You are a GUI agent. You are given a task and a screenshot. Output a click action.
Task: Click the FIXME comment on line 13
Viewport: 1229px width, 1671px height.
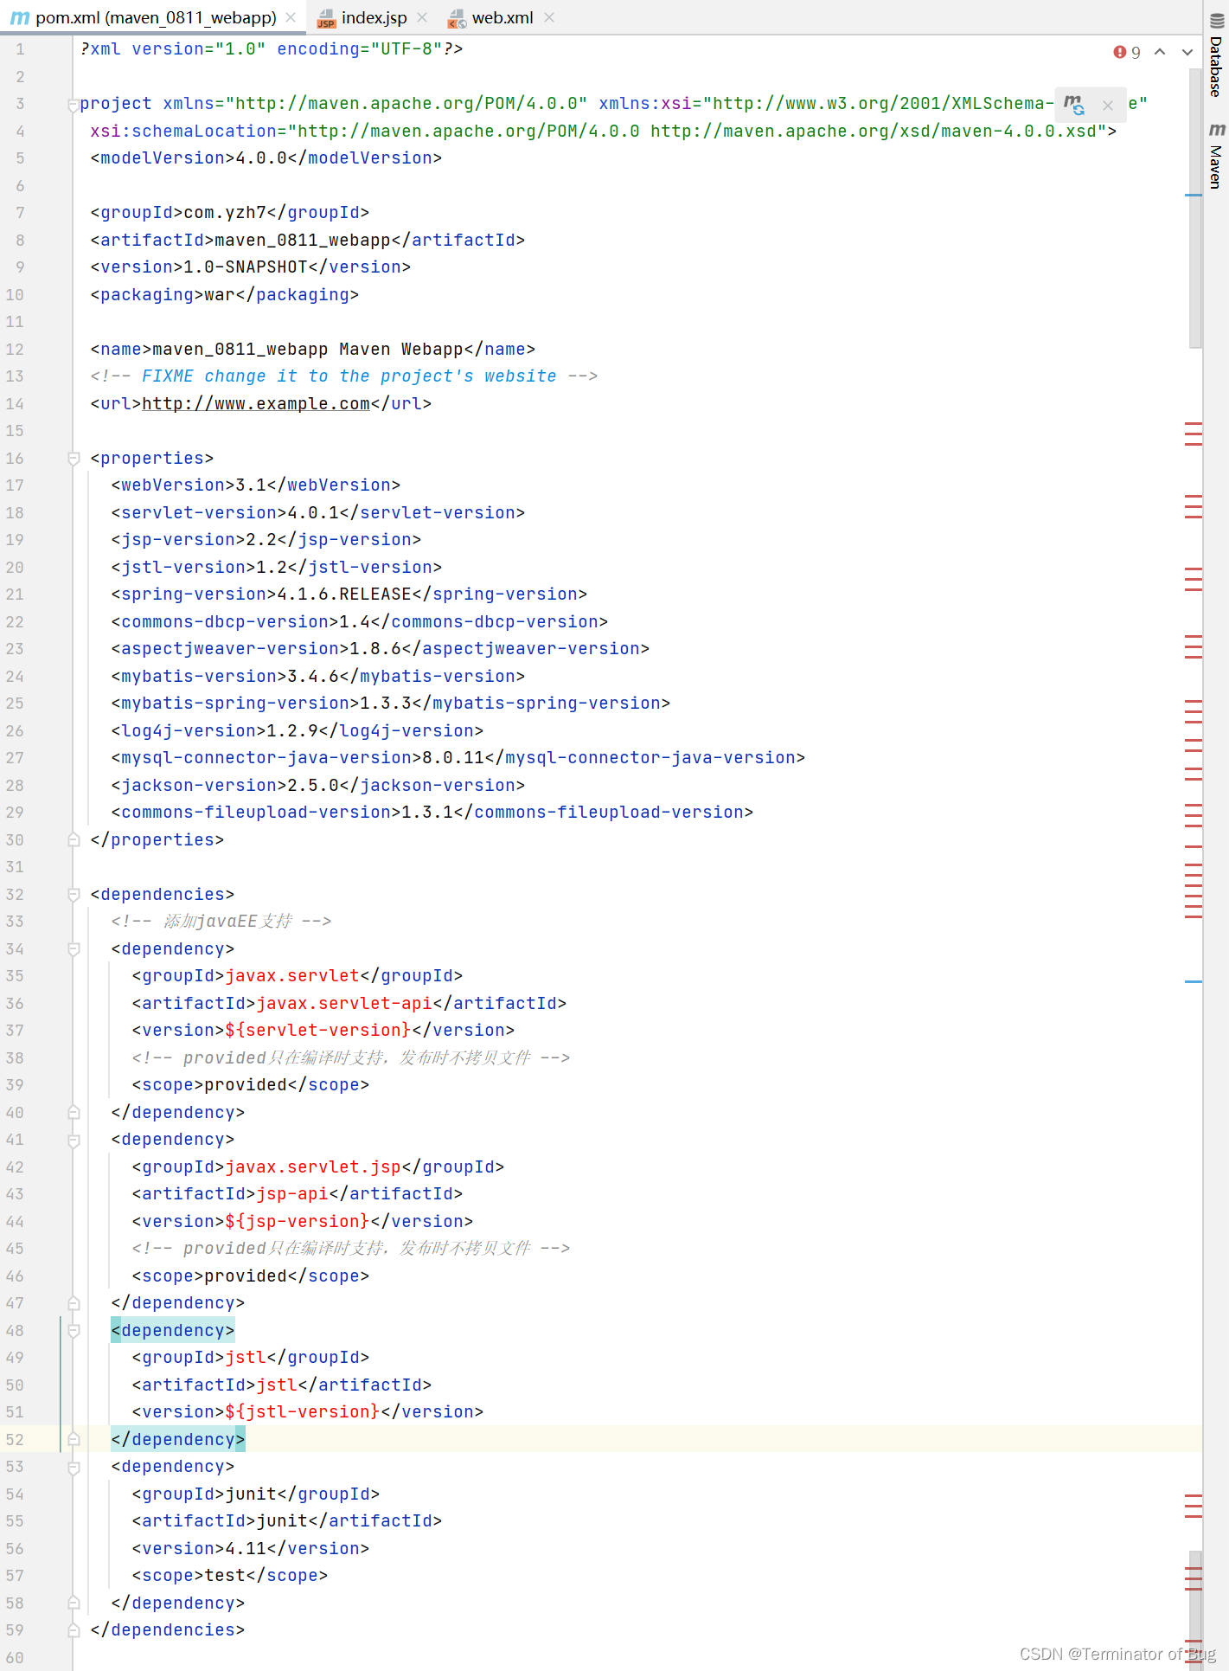point(344,376)
